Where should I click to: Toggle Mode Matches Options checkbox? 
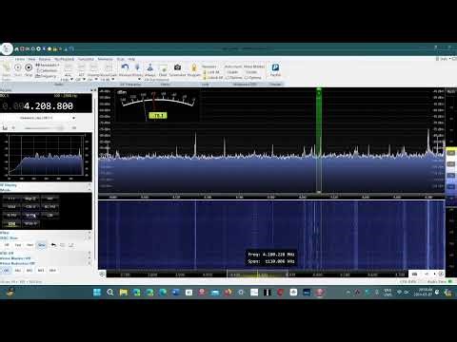(253, 78)
